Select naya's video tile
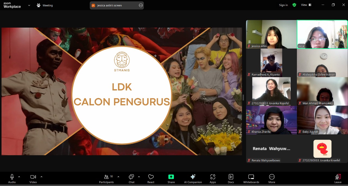The image size is (348, 186). [x=322, y=34]
